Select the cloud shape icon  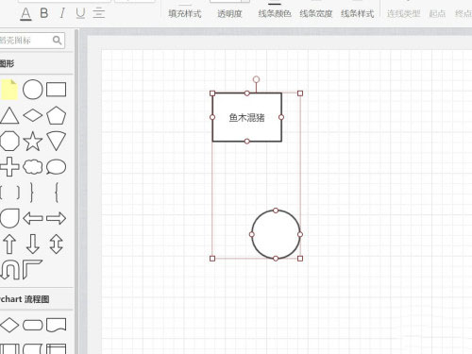[33, 167]
